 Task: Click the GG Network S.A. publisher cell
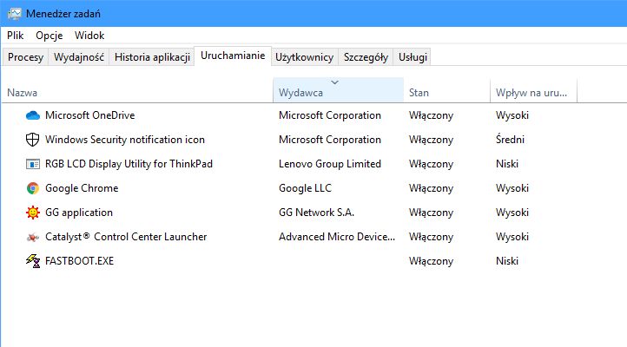click(x=316, y=213)
